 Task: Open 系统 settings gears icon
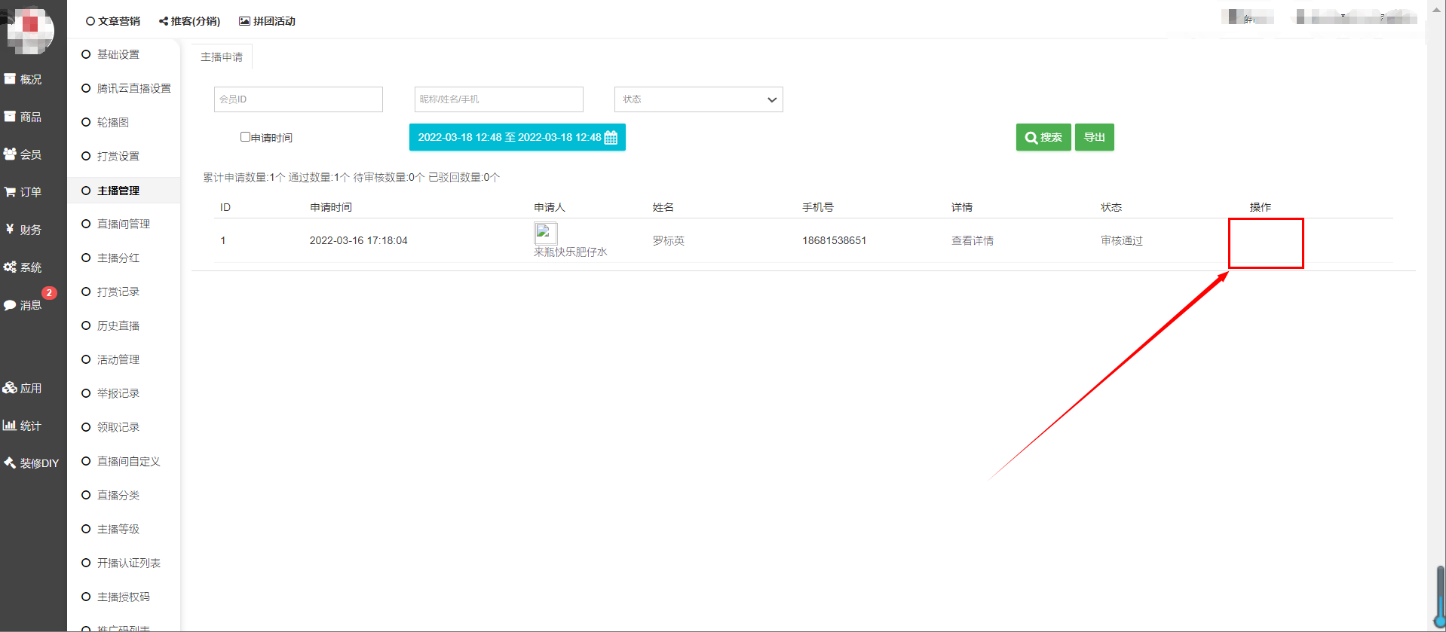point(11,267)
